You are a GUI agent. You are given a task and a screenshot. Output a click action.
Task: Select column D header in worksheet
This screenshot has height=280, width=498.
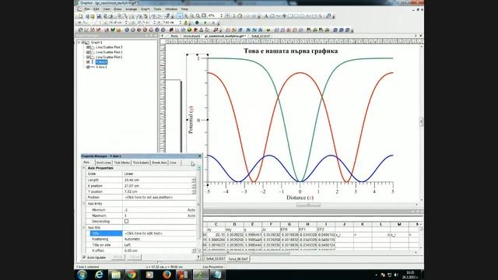point(234,224)
